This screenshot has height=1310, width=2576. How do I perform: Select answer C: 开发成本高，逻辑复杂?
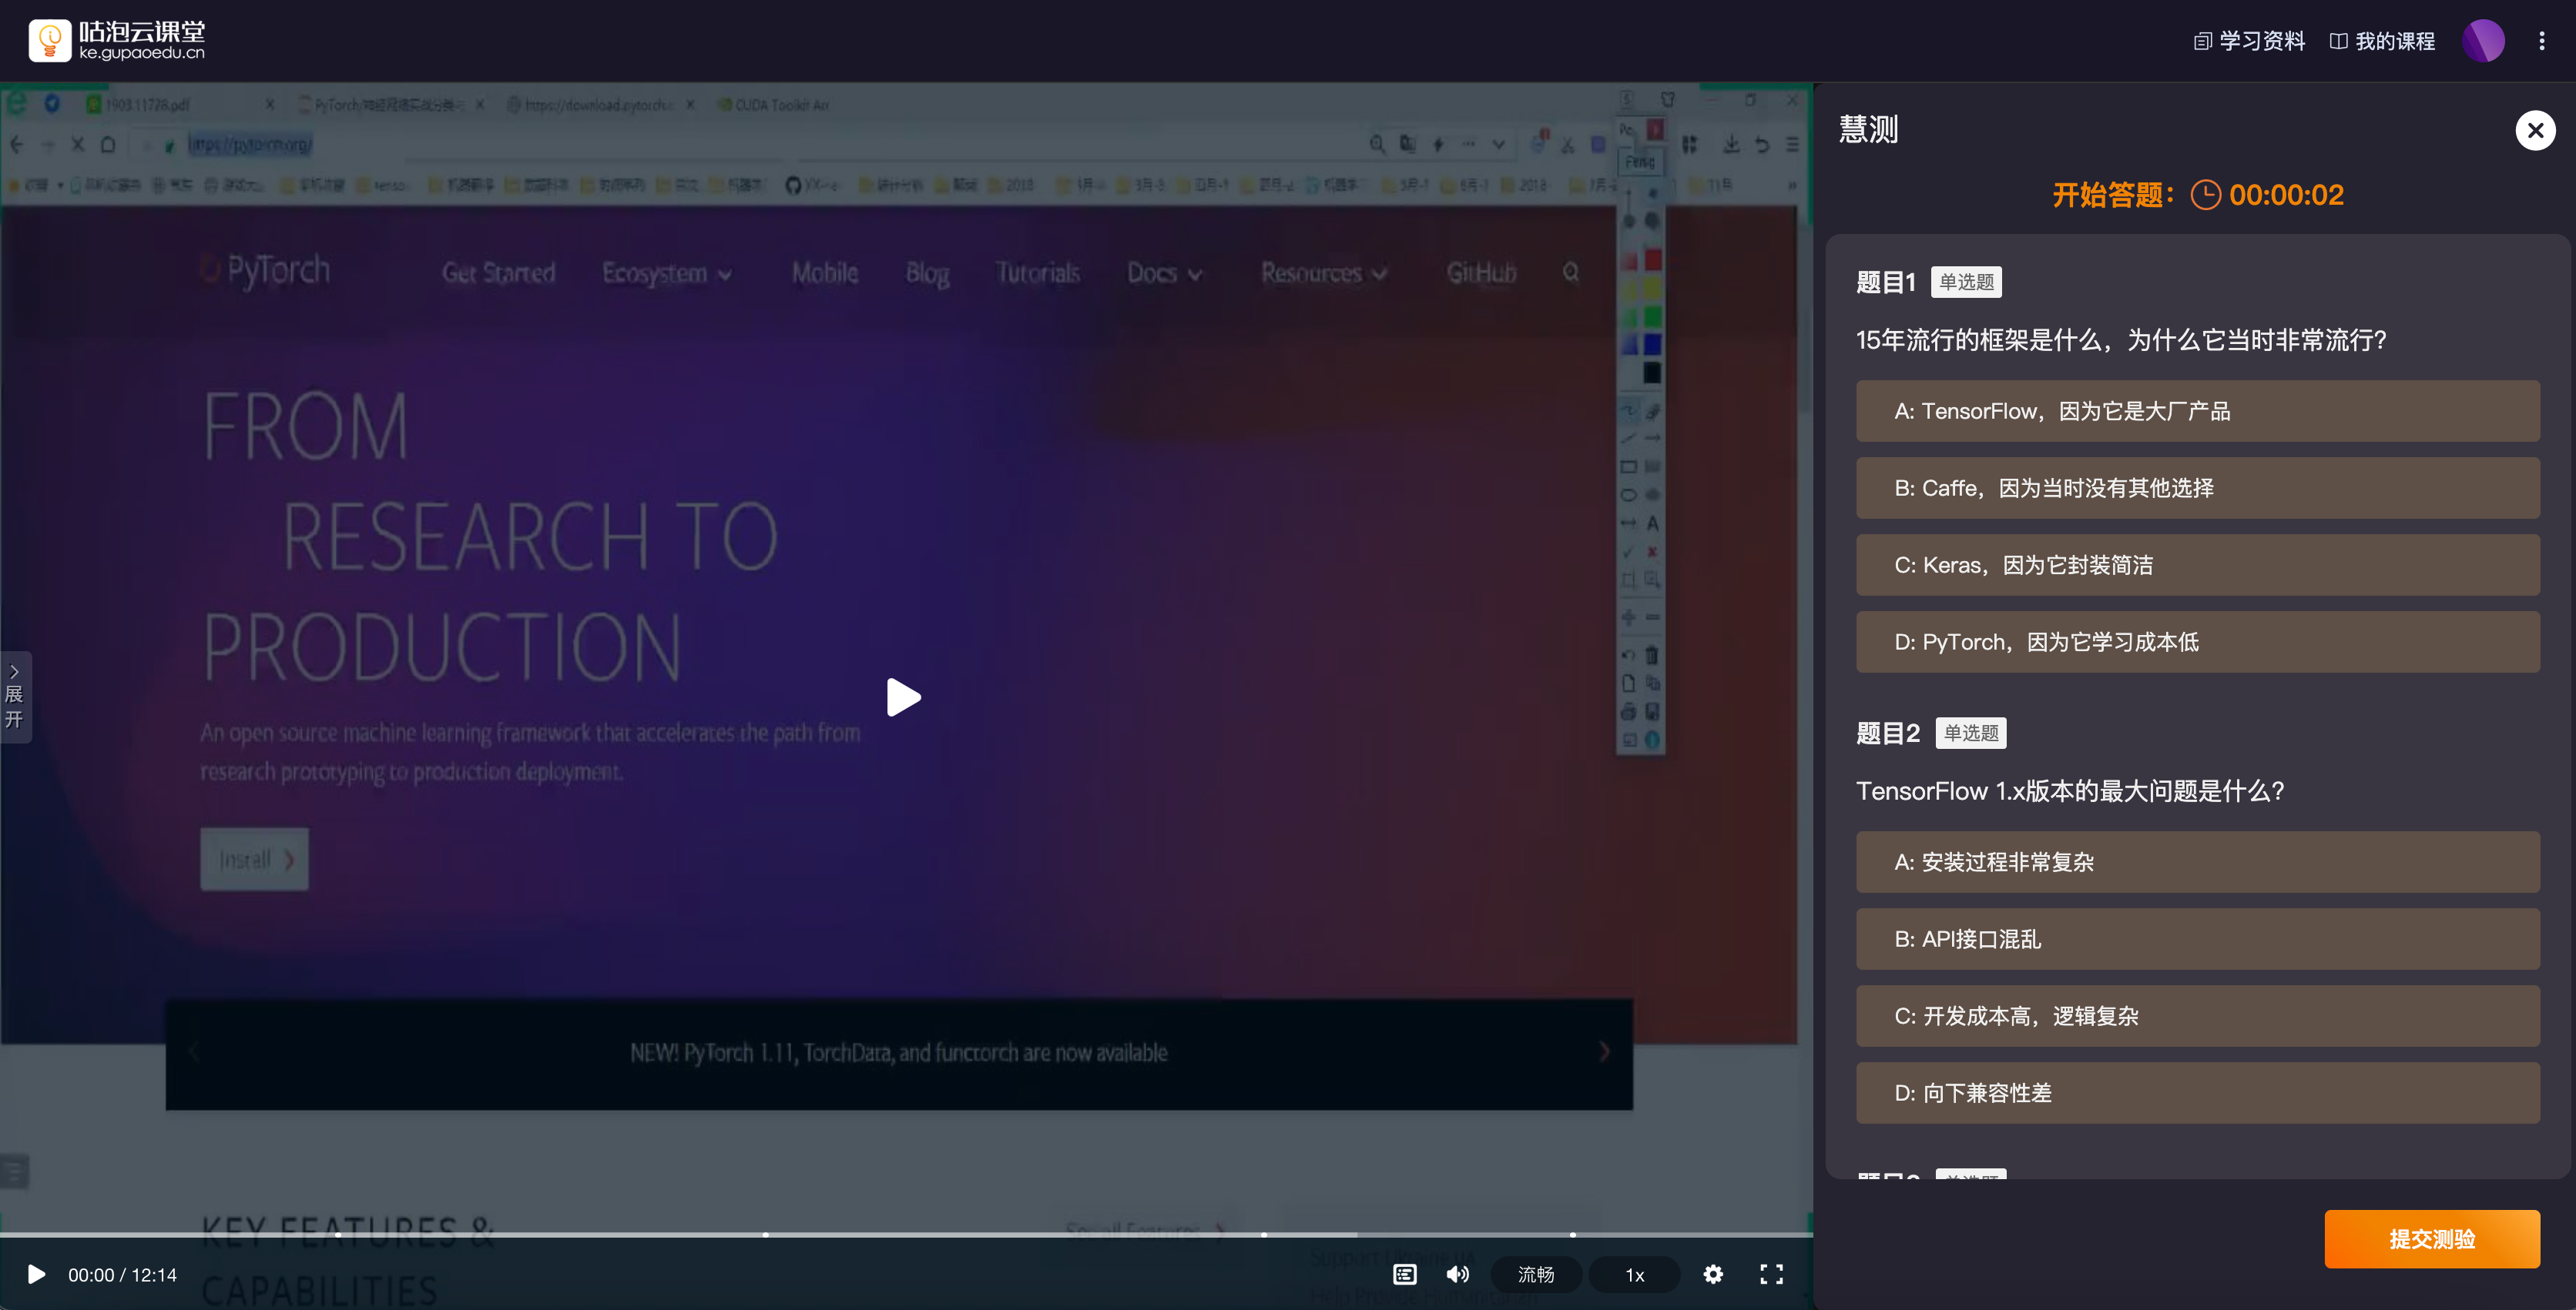click(x=2197, y=1015)
